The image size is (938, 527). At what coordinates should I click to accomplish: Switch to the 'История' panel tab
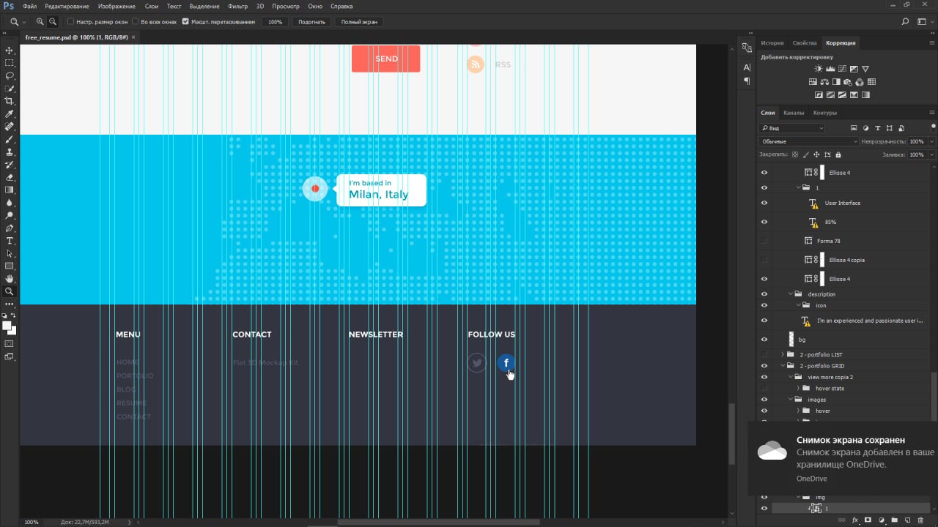772,43
